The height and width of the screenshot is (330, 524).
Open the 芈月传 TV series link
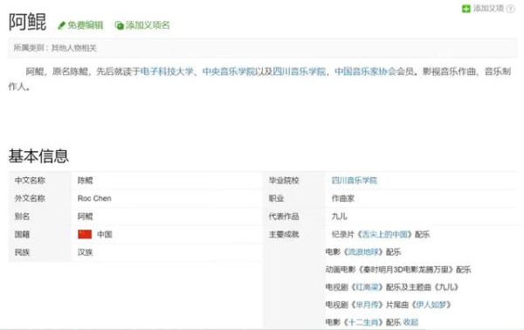pos(368,305)
